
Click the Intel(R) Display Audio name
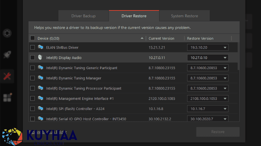64,58
